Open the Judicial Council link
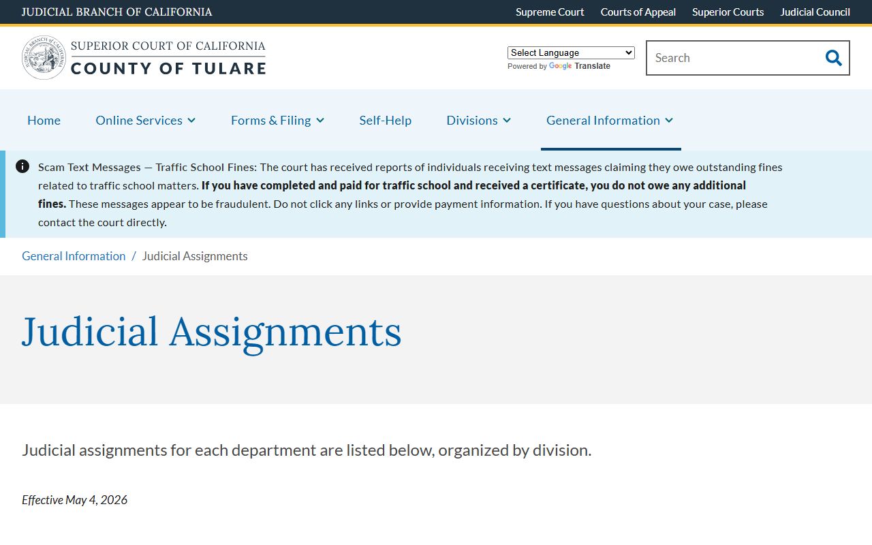 (815, 12)
